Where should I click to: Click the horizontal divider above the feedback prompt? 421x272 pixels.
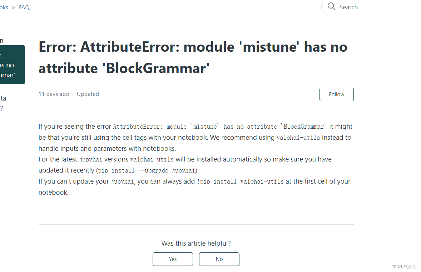coord(196,224)
